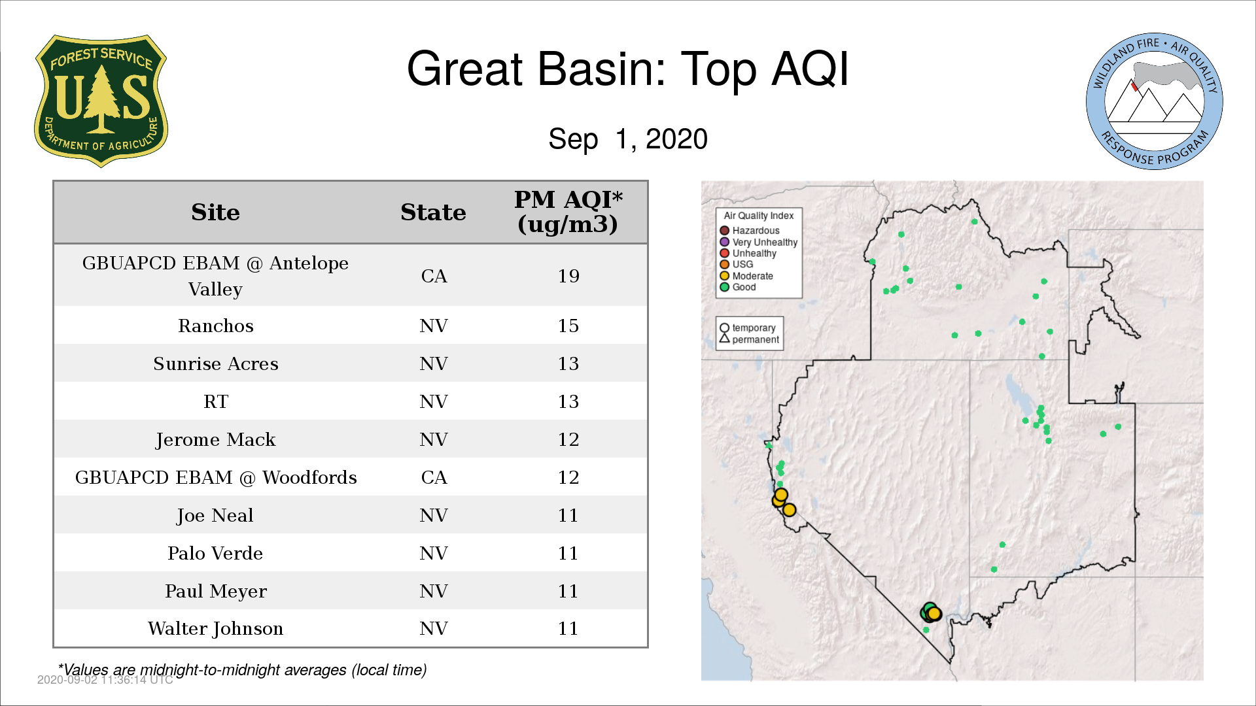Click the AQI value 19
This screenshot has width=1256, height=706.
pos(568,276)
